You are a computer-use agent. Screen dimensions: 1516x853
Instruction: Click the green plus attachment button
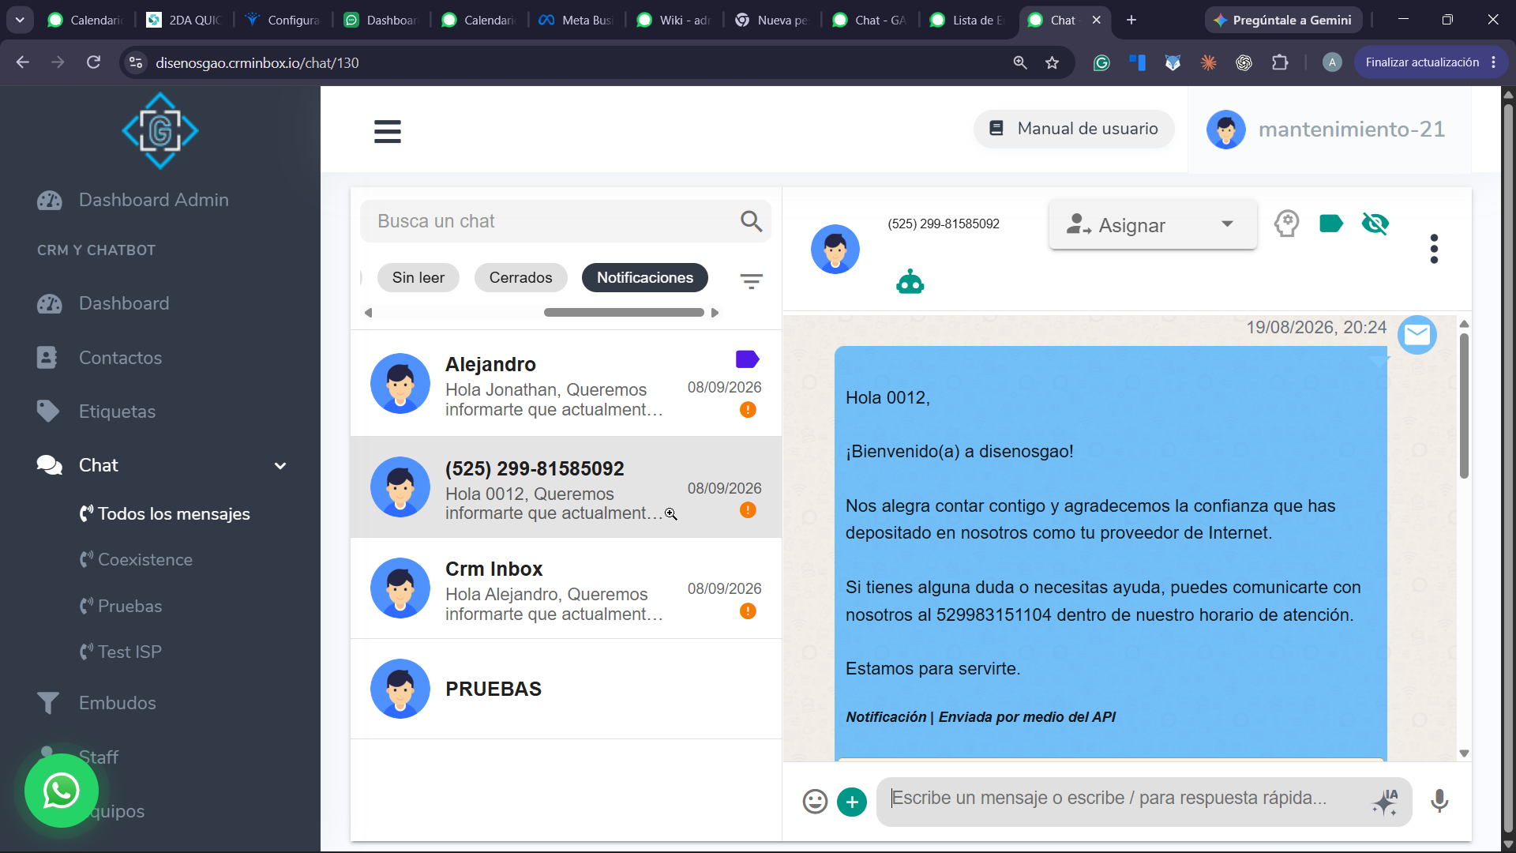click(x=852, y=802)
